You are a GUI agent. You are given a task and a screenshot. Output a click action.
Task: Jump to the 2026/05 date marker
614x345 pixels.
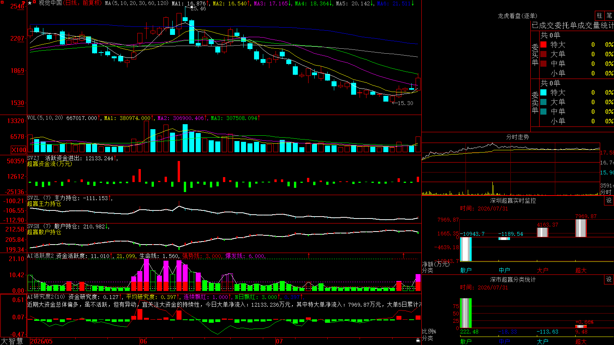click(41, 341)
